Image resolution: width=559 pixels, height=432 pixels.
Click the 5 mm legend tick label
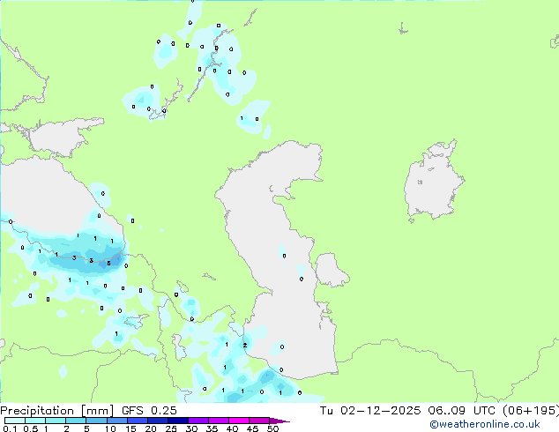tap(86, 429)
